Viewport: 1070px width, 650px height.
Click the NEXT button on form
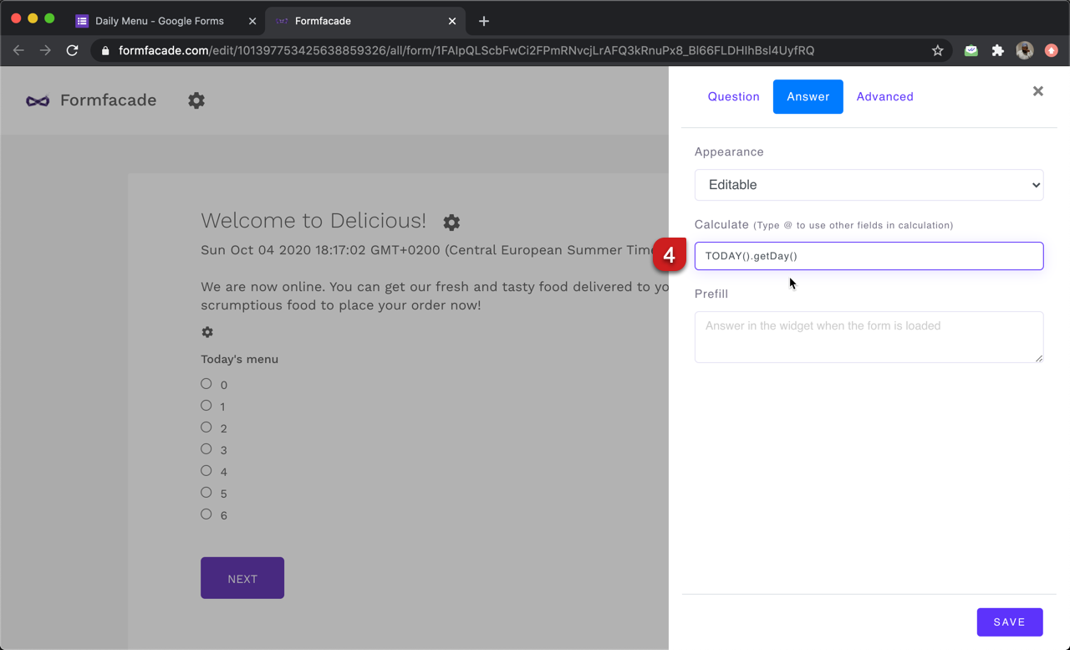coord(242,578)
